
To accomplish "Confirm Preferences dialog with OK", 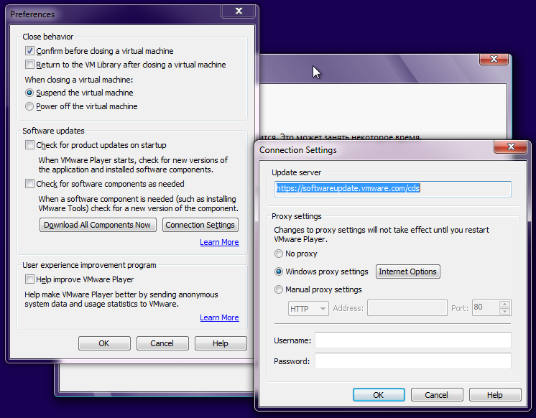I will pyautogui.click(x=104, y=343).
